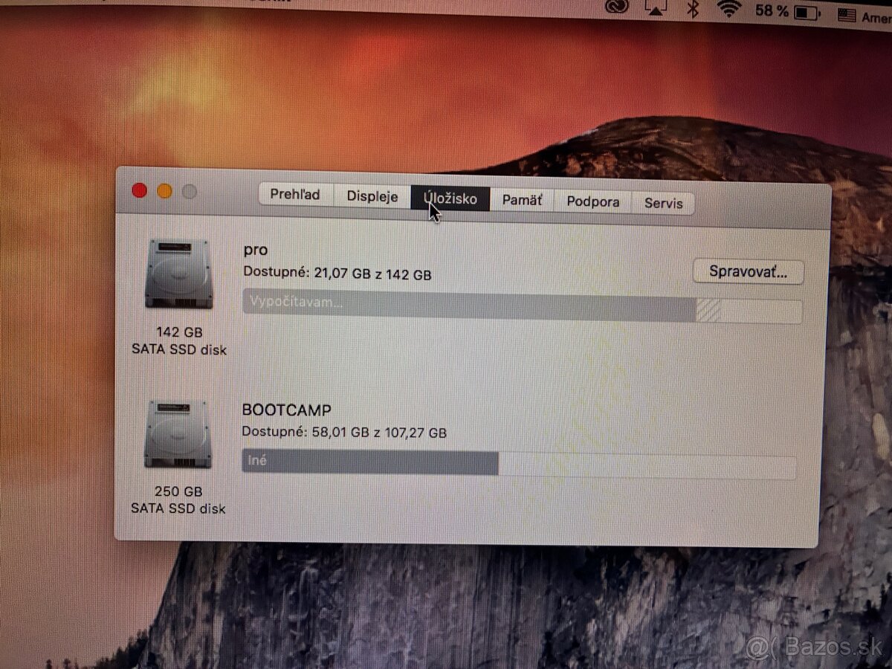Open the Bluetooth menu in the menu bar

pos(693,10)
